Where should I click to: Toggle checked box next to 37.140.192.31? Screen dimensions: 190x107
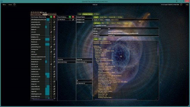[73, 20]
